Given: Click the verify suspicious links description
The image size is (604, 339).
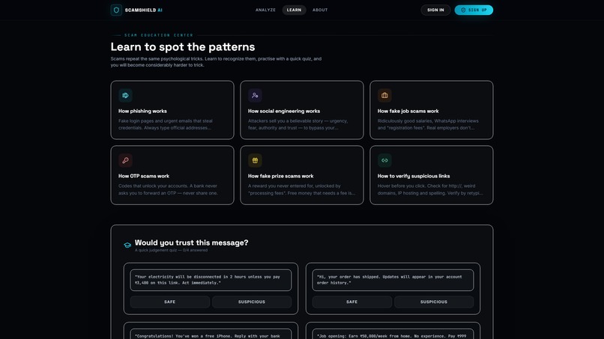Looking at the screenshot, I should pos(430,189).
